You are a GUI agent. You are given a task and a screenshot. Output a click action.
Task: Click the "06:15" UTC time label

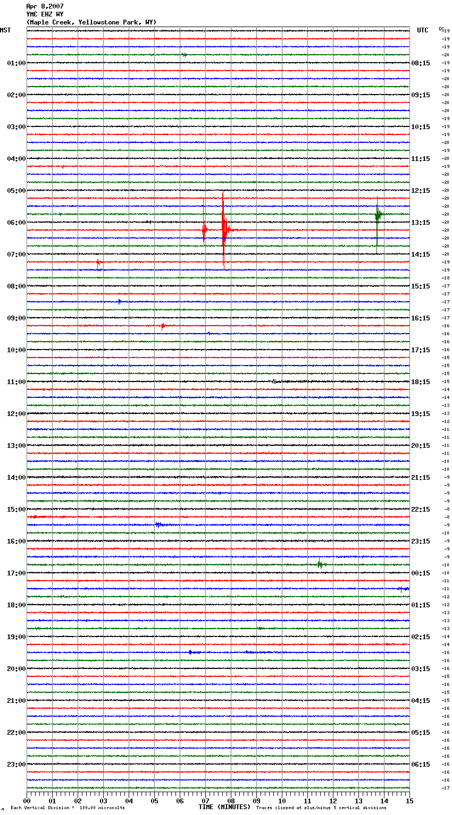[421, 765]
